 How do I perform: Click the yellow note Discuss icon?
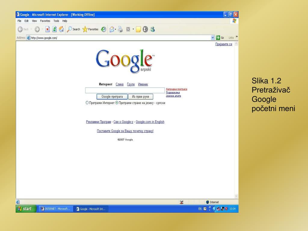[138, 29]
